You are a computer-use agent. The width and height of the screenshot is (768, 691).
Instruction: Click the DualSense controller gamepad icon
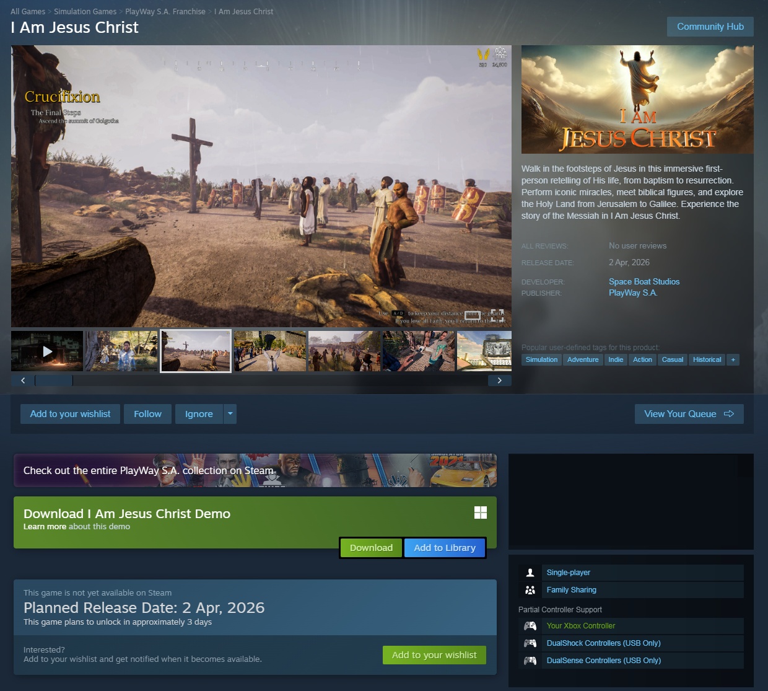point(530,661)
